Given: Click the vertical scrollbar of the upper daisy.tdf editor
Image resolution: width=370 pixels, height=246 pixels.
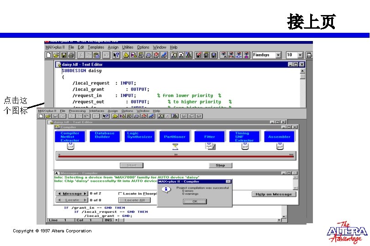Looking at the screenshot, I should (x=302, y=87).
